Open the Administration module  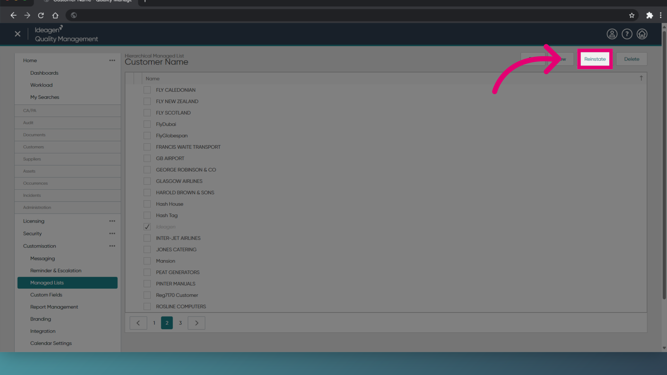click(x=68, y=208)
